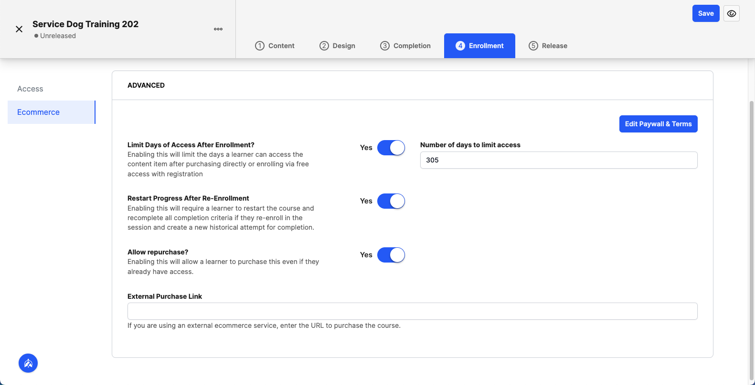Viewport: 755px width, 385px height.
Task: Save the course settings
Action: click(706, 13)
